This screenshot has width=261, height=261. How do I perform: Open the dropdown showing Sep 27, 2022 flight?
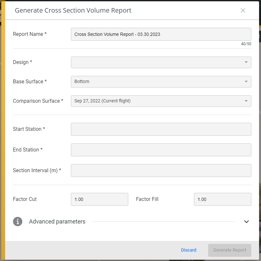coord(161,101)
